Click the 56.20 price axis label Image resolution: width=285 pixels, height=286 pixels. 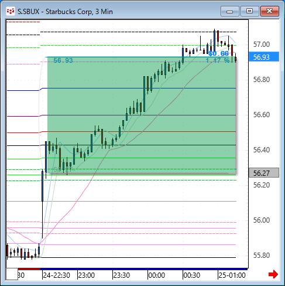(262, 185)
